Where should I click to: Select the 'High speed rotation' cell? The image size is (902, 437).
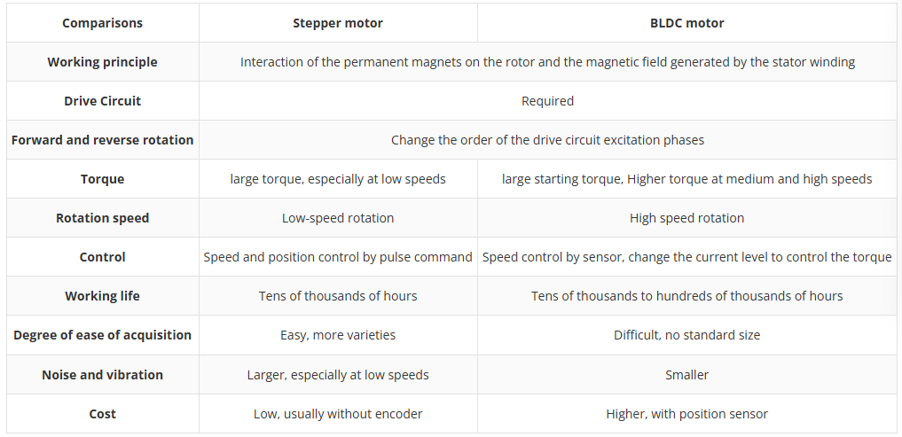(x=686, y=218)
